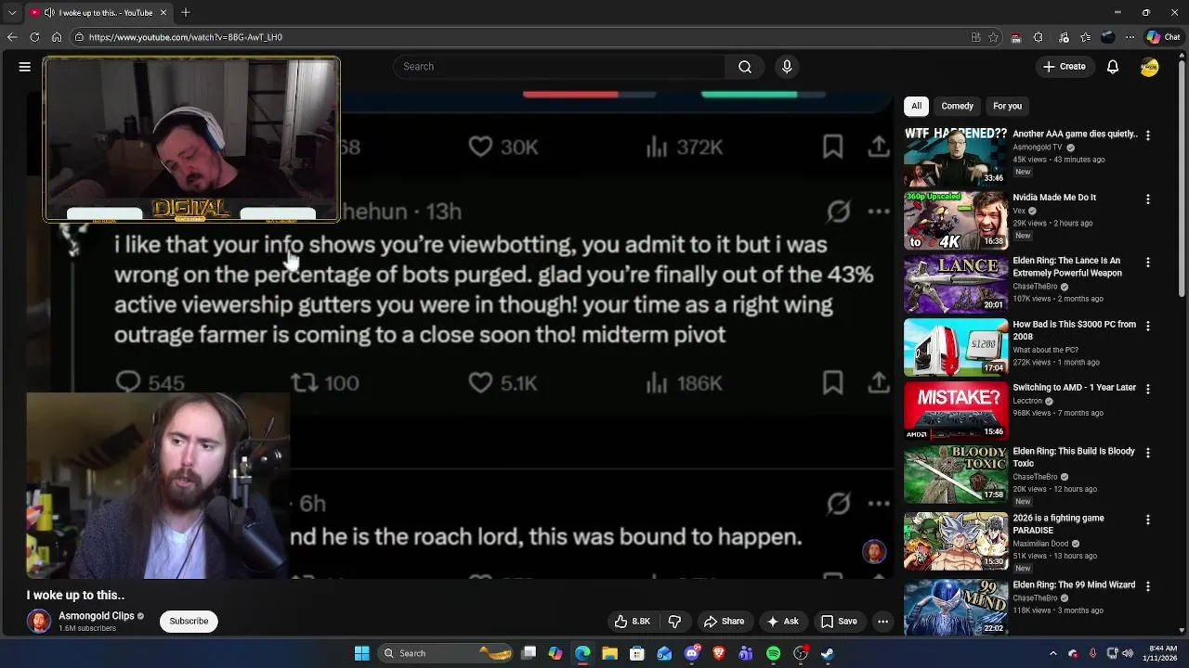Open 'How Bad is This $3000 PC from 2008' title
Screen dimensions: 1189x668
coord(1074,330)
